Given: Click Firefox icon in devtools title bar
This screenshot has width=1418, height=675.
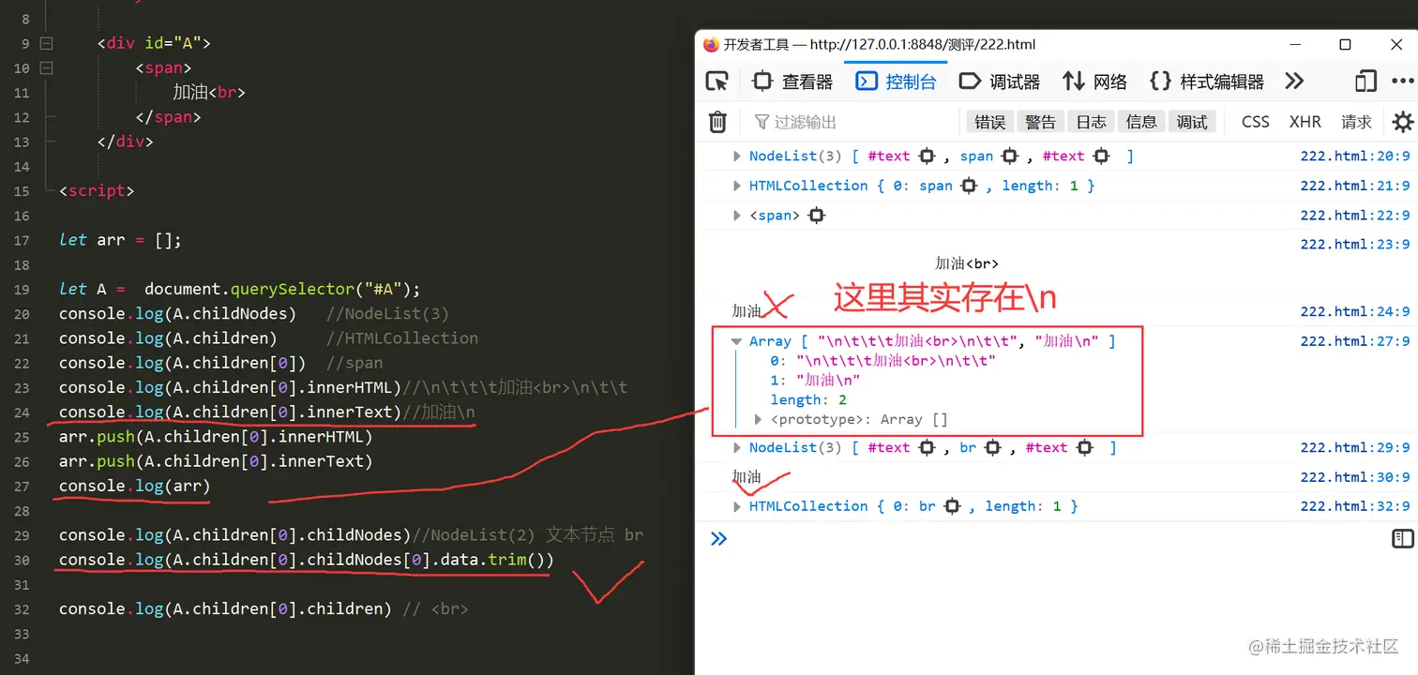Looking at the screenshot, I should (711, 44).
